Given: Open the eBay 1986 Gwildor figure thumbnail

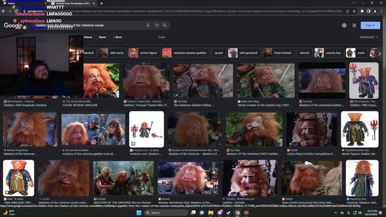Looking at the screenshot, I should (x=19, y=178).
